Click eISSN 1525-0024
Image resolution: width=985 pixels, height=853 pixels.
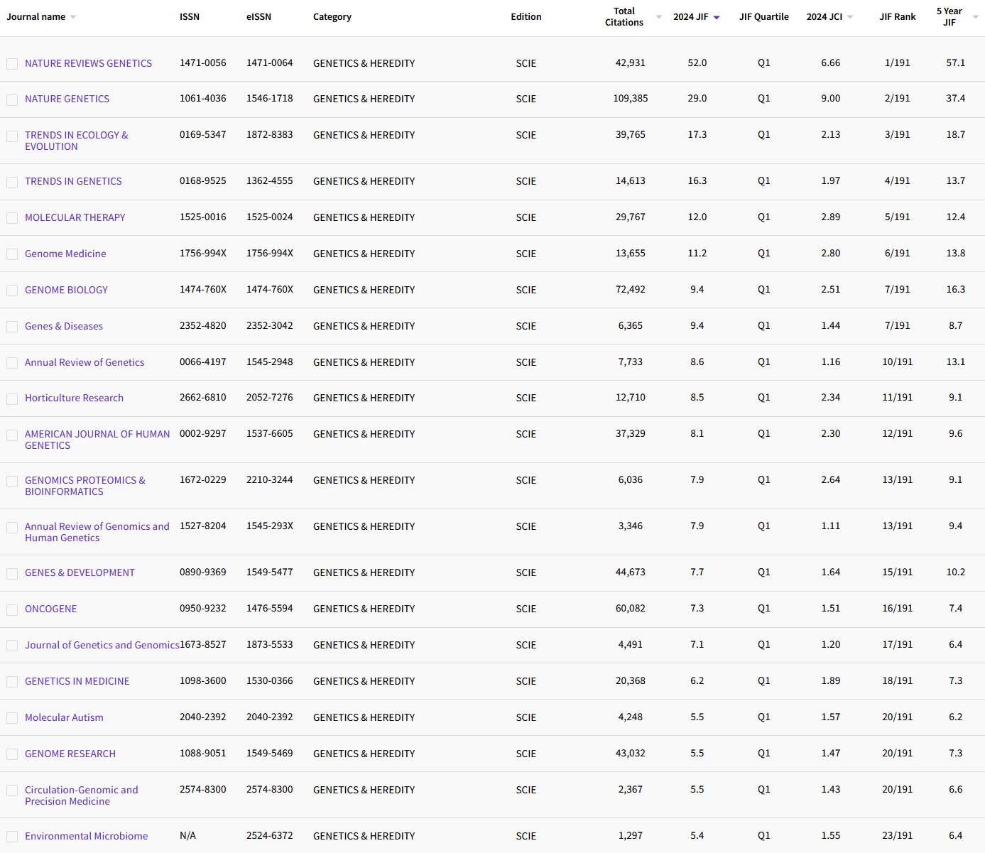click(x=270, y=217)
